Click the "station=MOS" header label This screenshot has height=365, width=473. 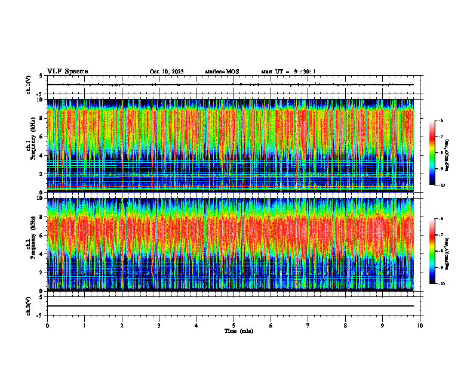point(222,72)
